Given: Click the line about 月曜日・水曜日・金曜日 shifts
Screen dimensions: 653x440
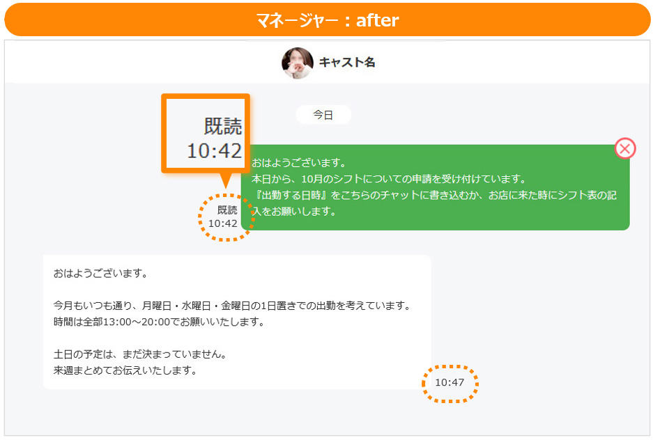Looking at the screenshot, I should pyautogui.click(x=232, y=306).
